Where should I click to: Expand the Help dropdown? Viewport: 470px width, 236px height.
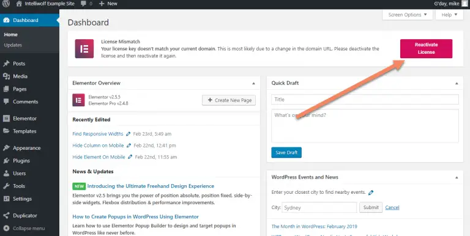coord(449,15)
